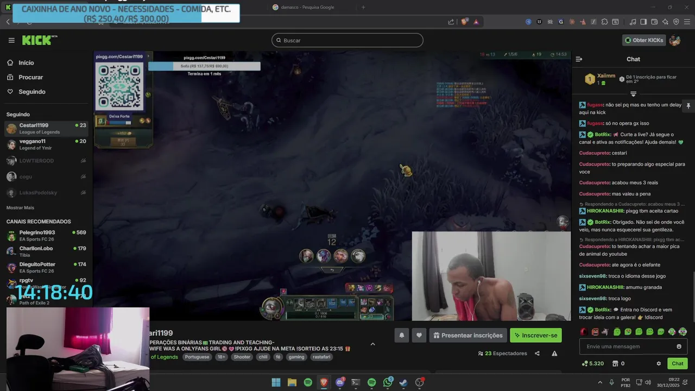This screenshot has width=695, height=391.
Task: Collapse the chat panel with the arrow icon
Action: (x=579, y=59)
